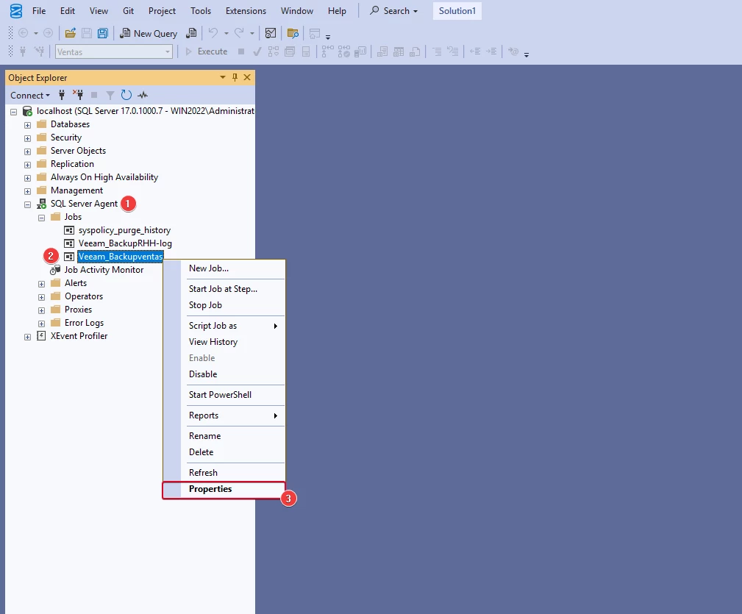
Task: Click the Results to Grid icon
Action: coord(399,51)
